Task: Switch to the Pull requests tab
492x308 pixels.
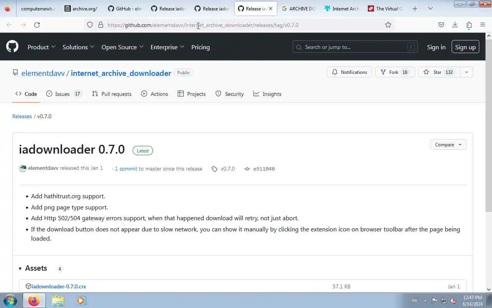Action: click(x=112, y=94)
